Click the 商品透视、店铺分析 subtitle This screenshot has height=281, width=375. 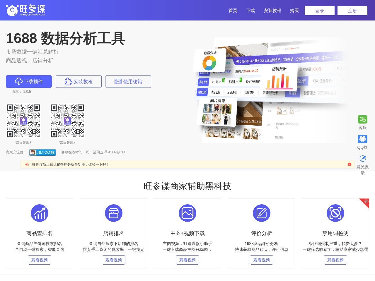point(30,61)
